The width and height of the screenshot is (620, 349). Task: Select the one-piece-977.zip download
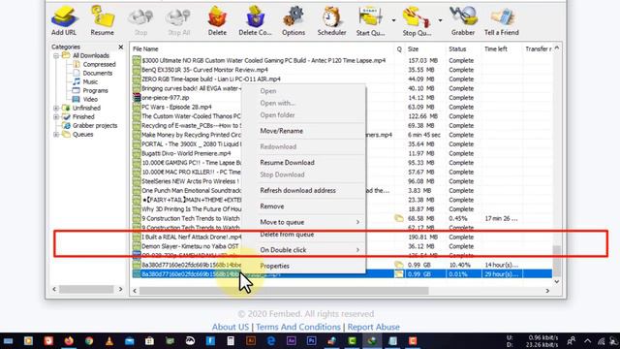[166, 98]
